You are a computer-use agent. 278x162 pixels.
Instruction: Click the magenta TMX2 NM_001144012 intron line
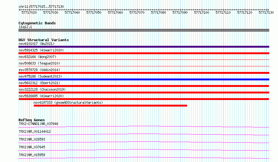[x=144, y=134]
